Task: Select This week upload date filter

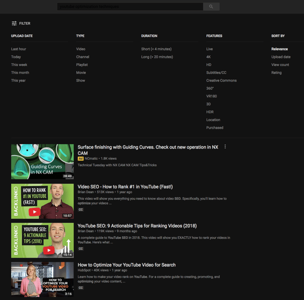Action: point(19,65)
